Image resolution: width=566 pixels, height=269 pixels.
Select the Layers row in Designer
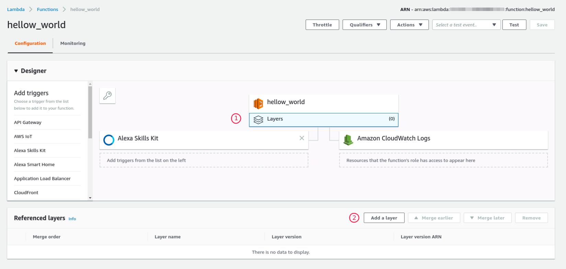coord(324,120)
